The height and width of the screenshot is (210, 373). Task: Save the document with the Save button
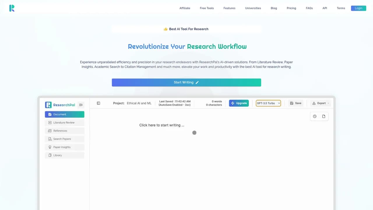pyautogui.click(x=296, y=103)
